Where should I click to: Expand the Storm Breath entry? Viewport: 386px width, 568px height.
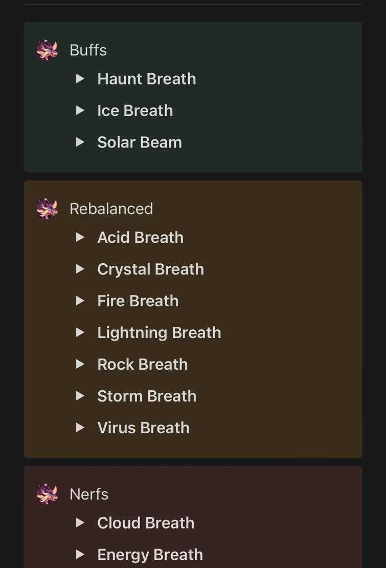pyautogui.click(x=80, y=396)
